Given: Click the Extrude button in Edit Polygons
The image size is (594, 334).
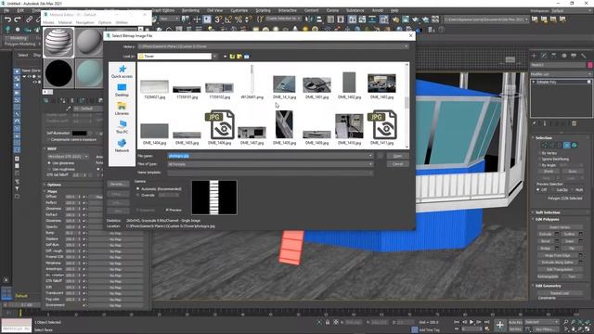Looking at the screenshot, I should click(545, 234).
